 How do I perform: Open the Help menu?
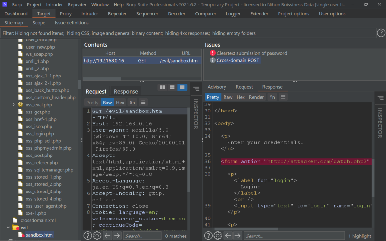click(x=118, y=4)
